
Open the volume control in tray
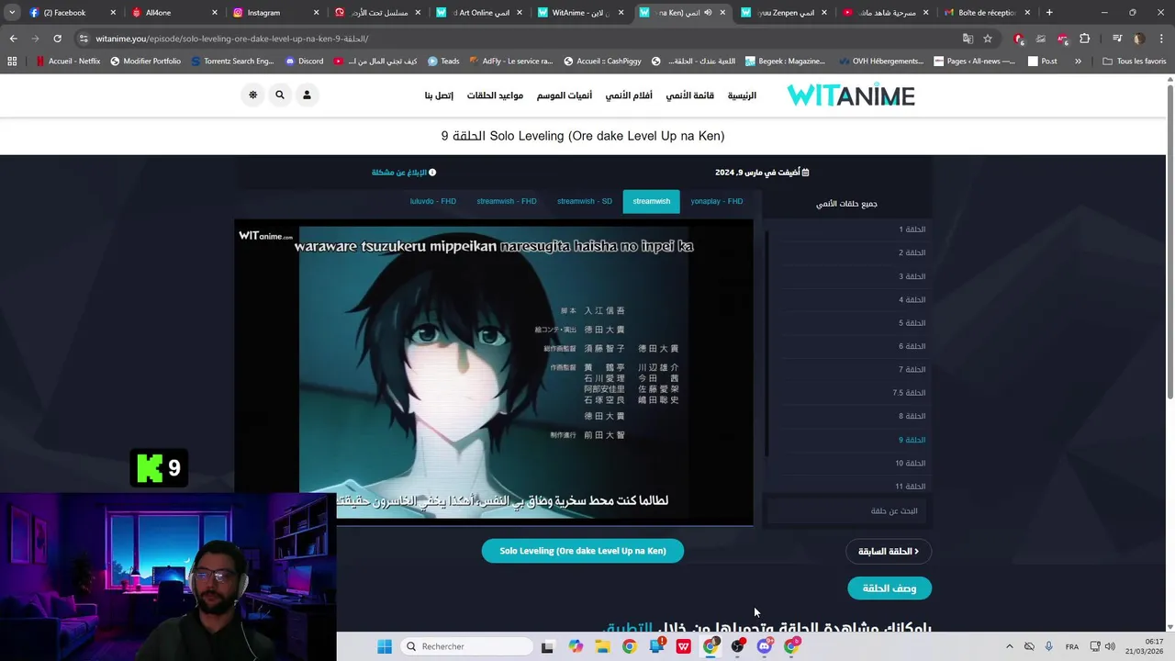[1111, 646]
